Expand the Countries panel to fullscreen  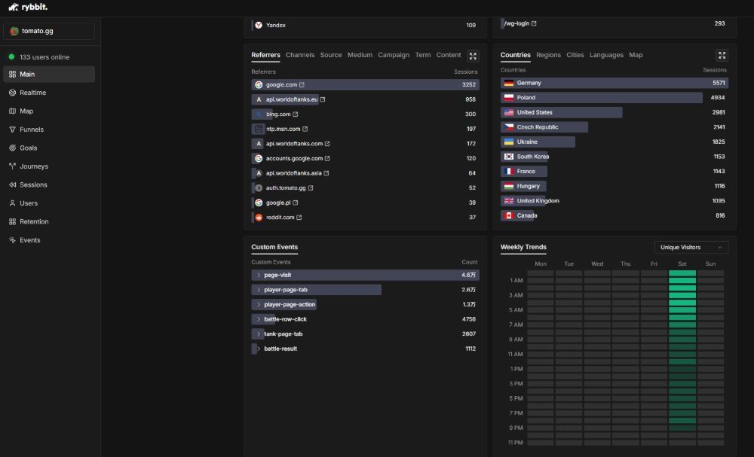click(x=722, y=56)
